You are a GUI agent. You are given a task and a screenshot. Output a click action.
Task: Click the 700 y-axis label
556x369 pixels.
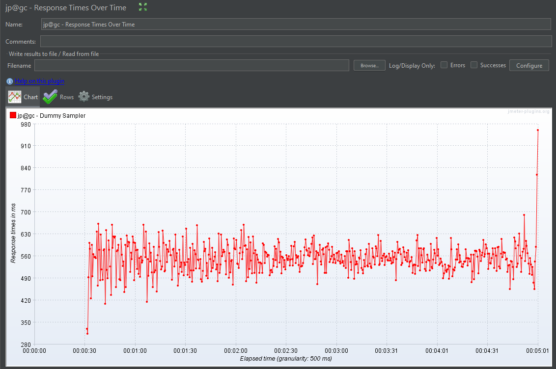click(x=26, y=212)
